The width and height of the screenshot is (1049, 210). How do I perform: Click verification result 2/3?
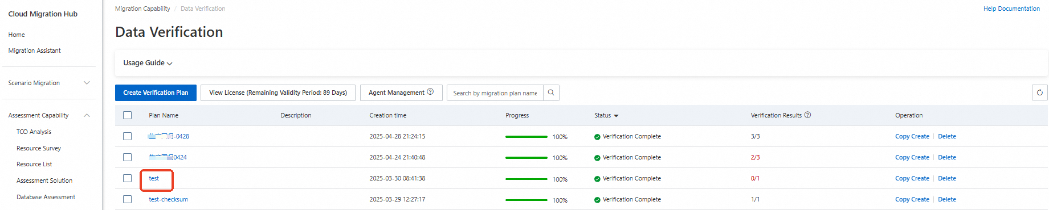755,157
